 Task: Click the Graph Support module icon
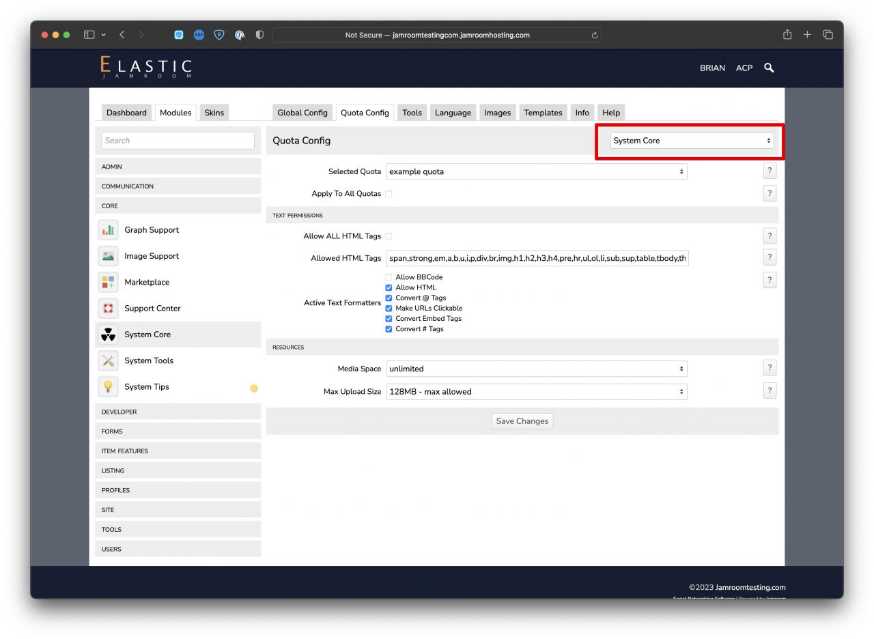click(109, 230)
